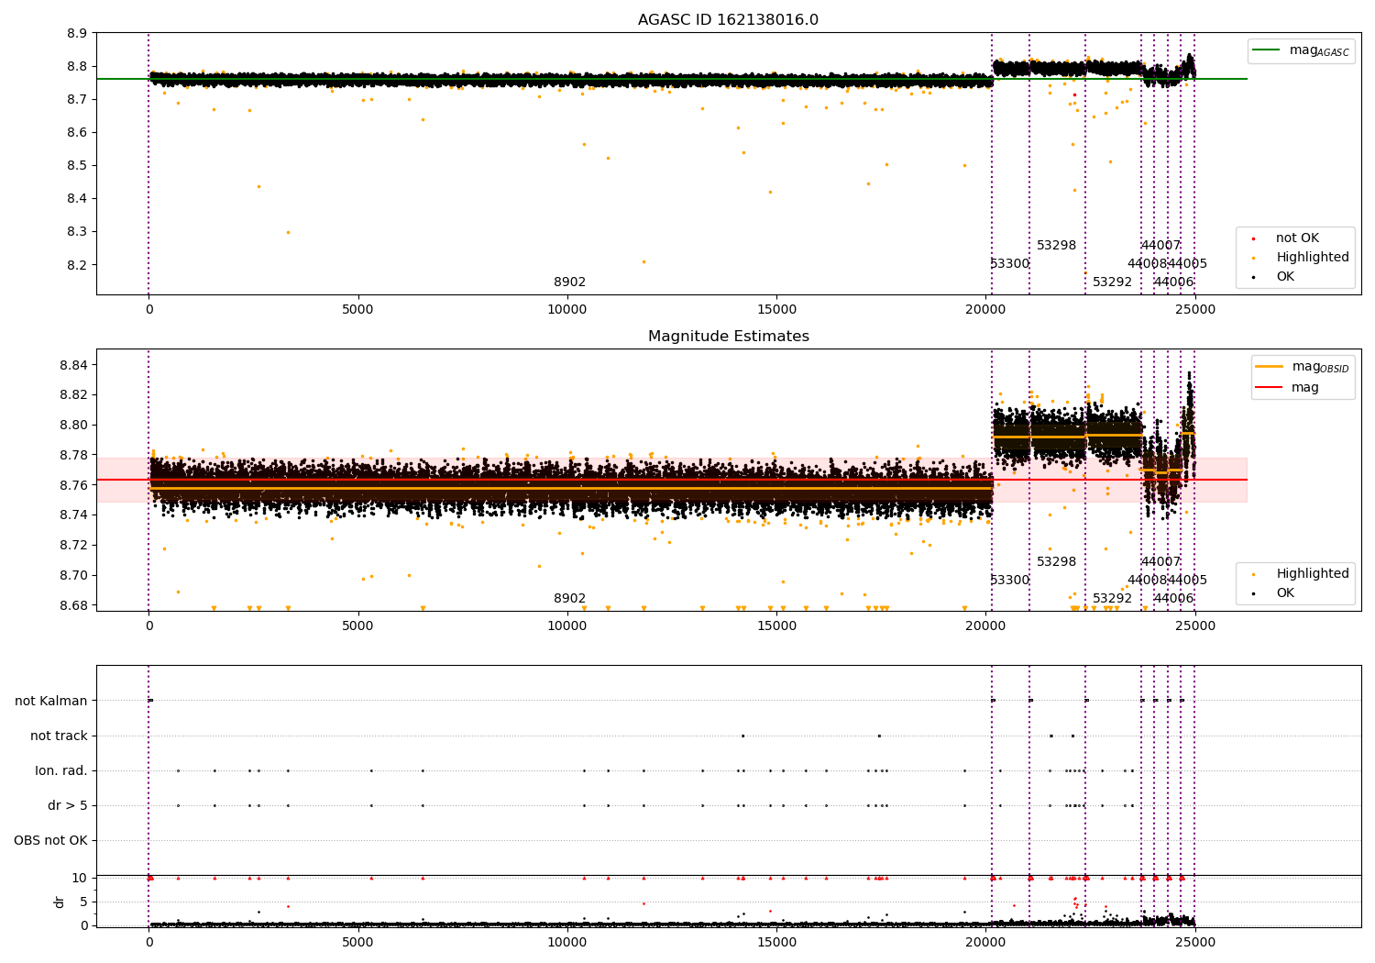Click x-axis tick 10000 under AGASC ID plot
Image resolution: width=1375 pixels, height=963 pixels.
click(x=566, y=309)
